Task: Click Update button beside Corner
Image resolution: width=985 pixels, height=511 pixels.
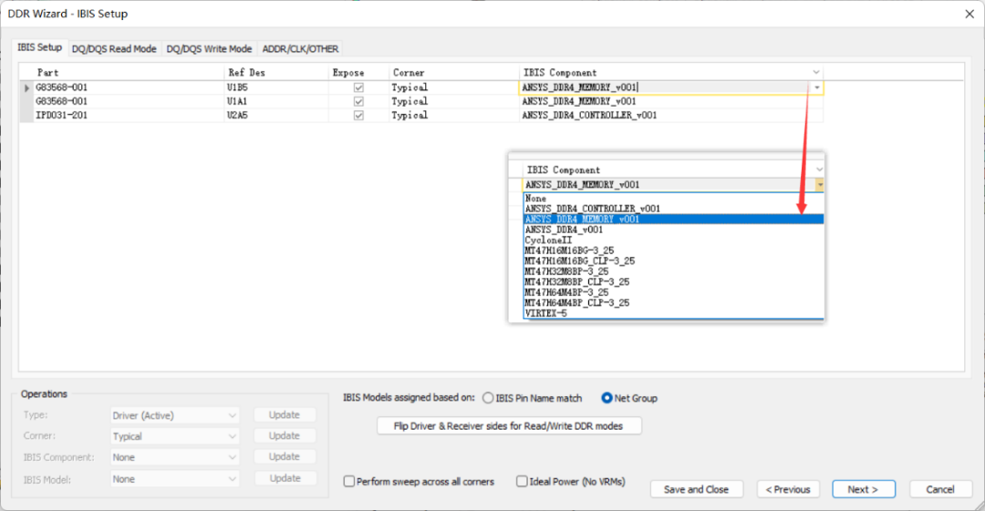Action: (x=285, y=435)
